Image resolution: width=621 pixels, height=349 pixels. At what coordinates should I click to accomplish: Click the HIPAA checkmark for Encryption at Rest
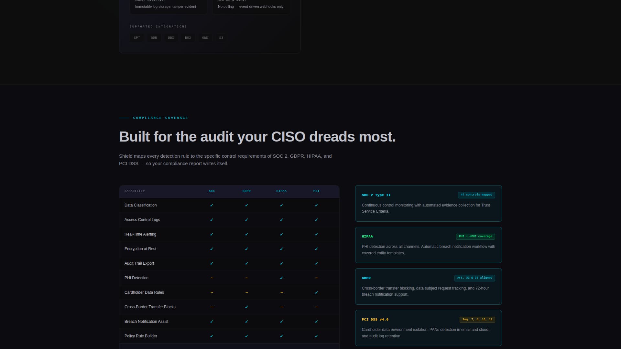(x=281, y=249)
